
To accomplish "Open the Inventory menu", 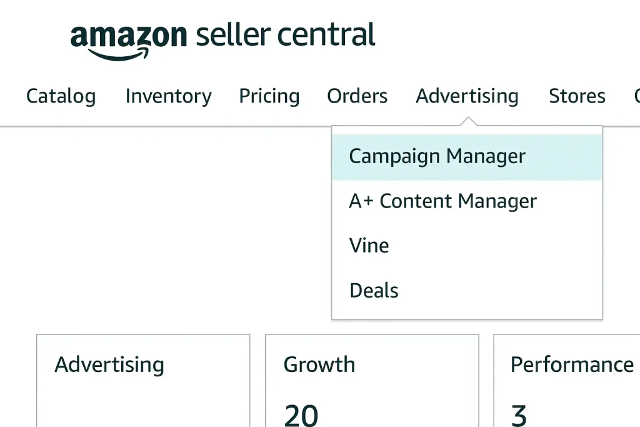I will [168, 96].
